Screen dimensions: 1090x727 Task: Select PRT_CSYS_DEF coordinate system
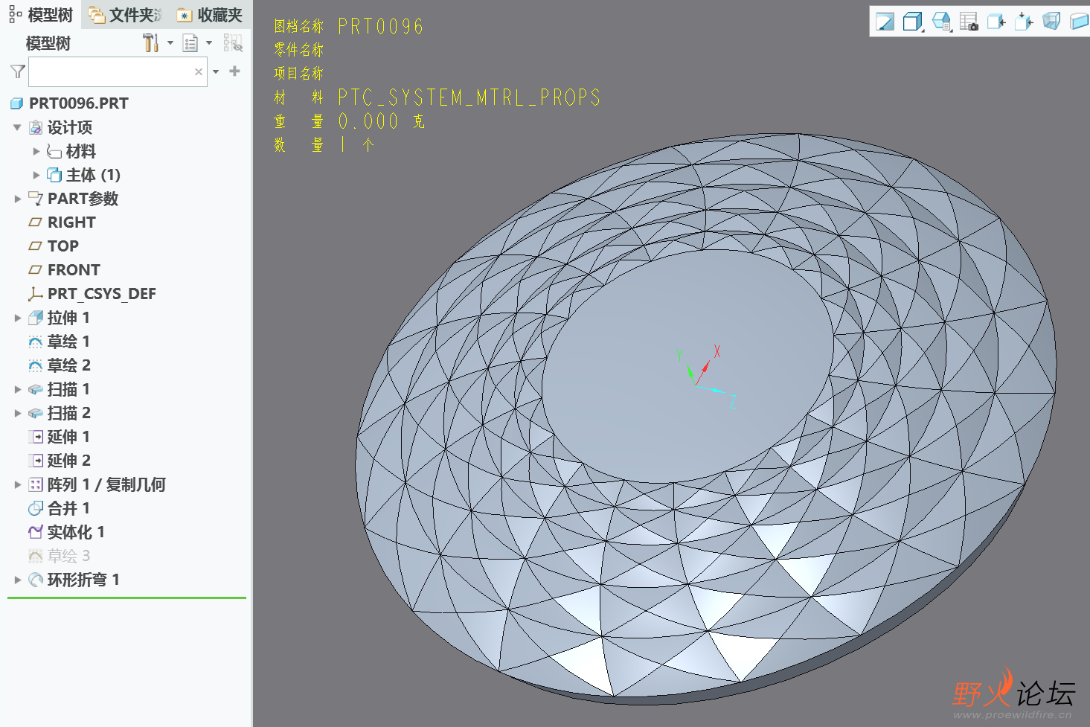(101, 294)
